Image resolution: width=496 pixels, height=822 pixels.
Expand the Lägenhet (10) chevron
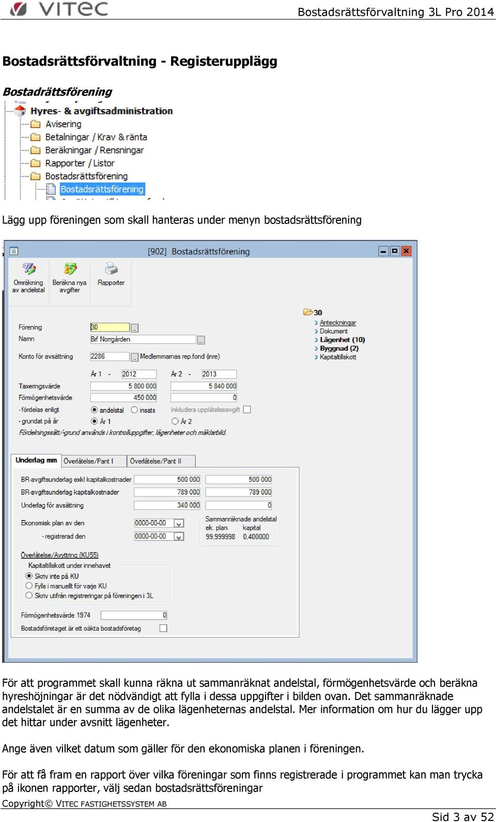point(316,340)
